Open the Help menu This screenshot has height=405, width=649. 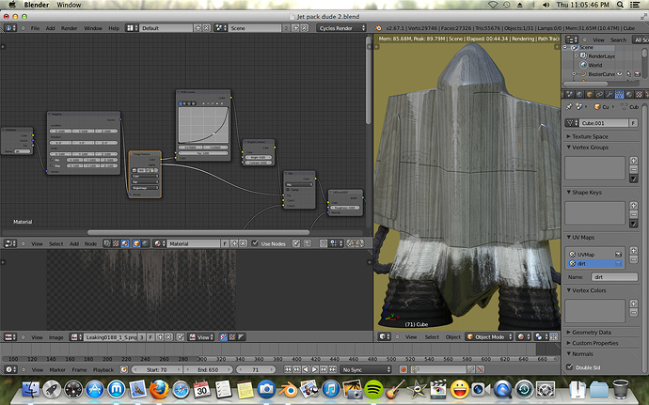[114, 28]
